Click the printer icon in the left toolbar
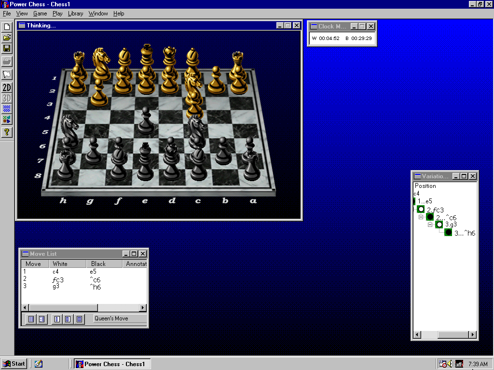The height and width of the screenshot is (370, 494). (7, 61)
